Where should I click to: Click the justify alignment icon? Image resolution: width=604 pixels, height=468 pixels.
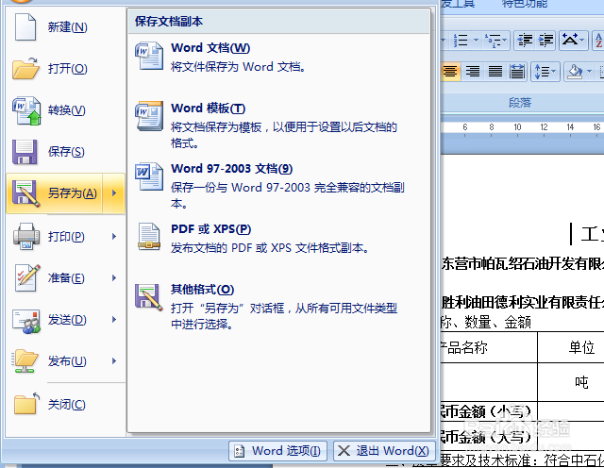pyautogui.click(x=495, y=72)
